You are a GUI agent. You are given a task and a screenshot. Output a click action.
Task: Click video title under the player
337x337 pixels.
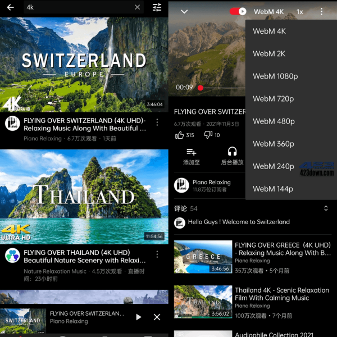coord(210,112)
